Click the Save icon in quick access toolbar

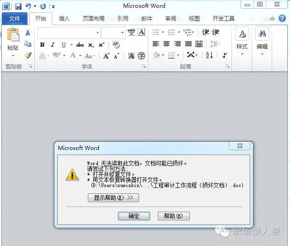pos(18,6)
